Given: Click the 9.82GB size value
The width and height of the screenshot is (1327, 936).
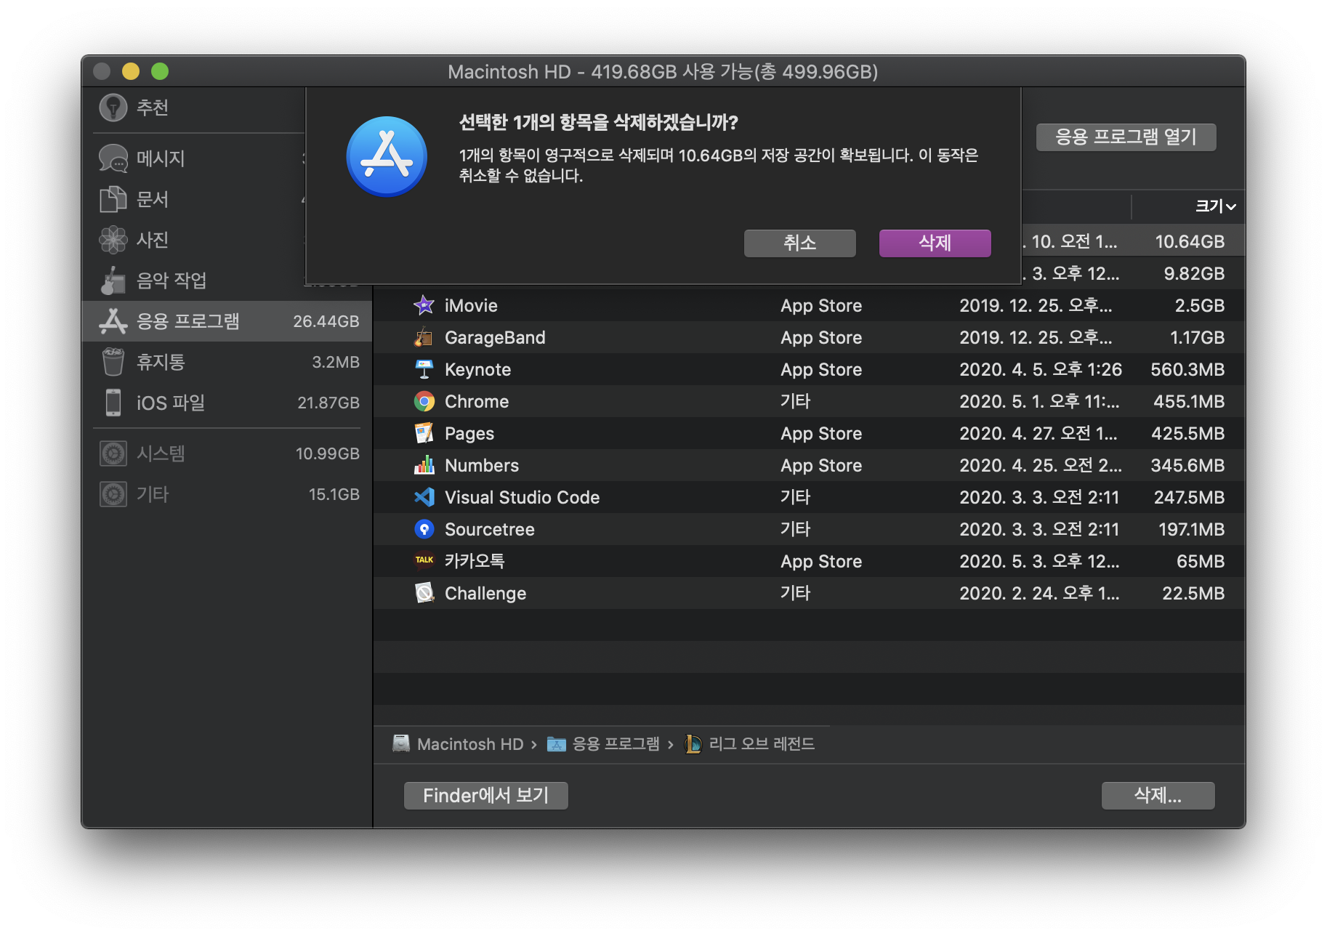Looking at the screenshot, I should click(1194, 274).
